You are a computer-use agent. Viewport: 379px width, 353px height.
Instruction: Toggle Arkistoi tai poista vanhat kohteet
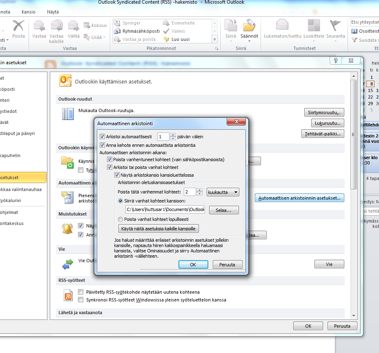[109, 167]
